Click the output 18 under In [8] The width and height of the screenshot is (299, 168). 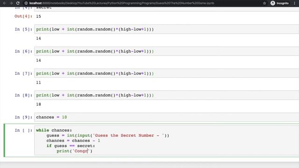pos(38,104)
